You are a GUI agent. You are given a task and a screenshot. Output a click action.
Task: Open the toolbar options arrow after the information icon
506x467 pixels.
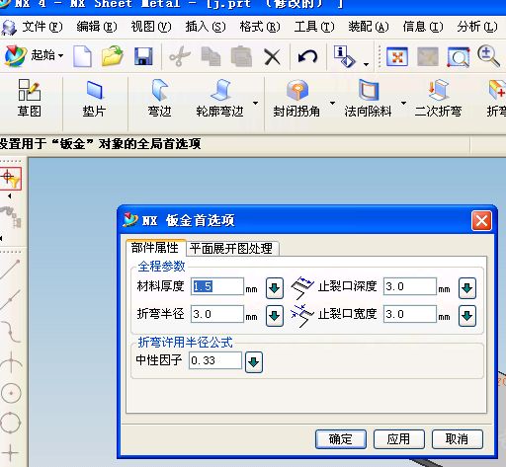(x=366, y=64)
